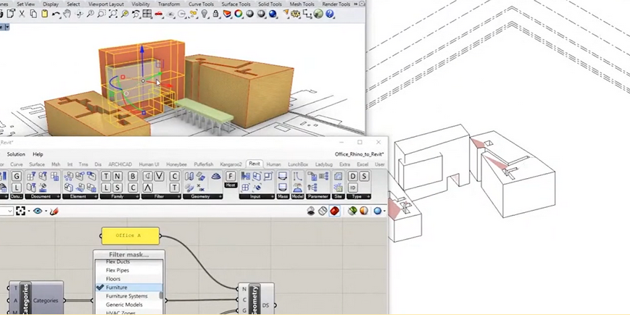The image size is (630, 315).
Task: Toggle the eye preview icon
Action: coord(38,211)
